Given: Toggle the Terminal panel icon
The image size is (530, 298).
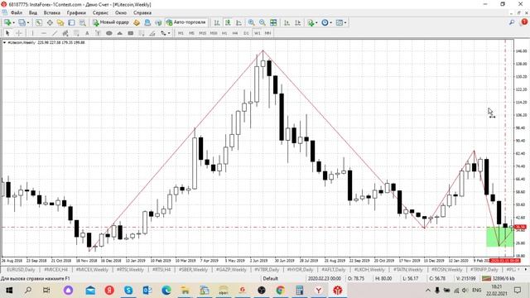Looking at the screenshot, I should click(x=71, y=22).
